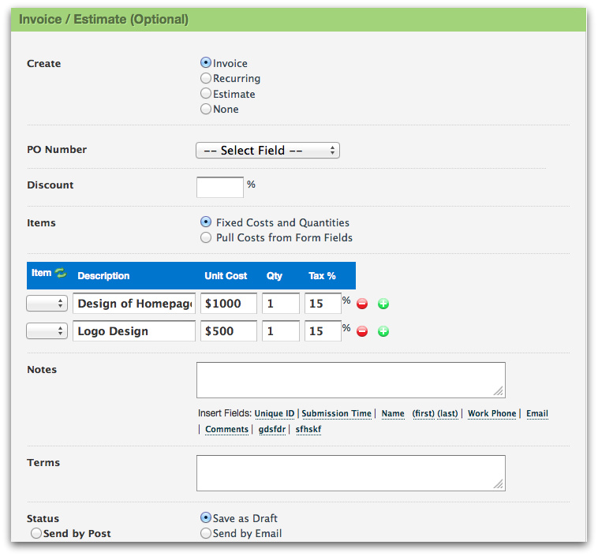Click into the Notes text area
This screenshot has height=556, width=598.
[x=350, y=379]
